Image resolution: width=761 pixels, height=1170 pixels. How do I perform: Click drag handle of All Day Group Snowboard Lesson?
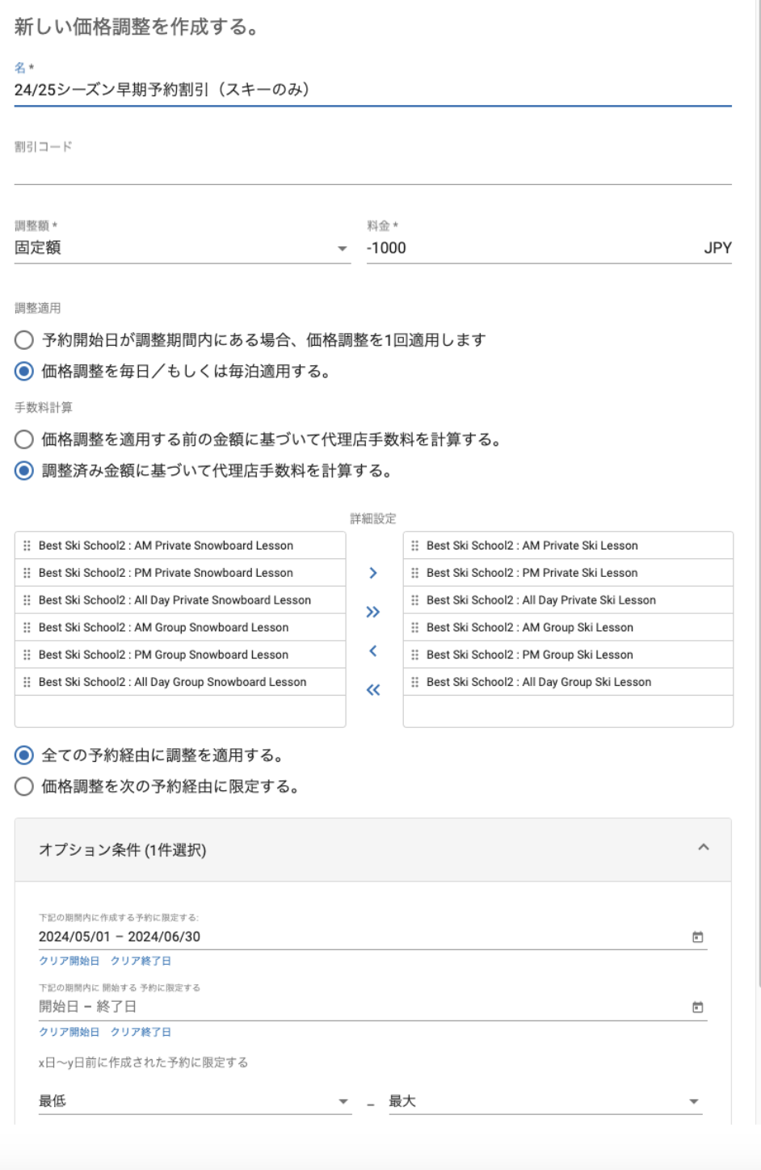coord(27,682)
